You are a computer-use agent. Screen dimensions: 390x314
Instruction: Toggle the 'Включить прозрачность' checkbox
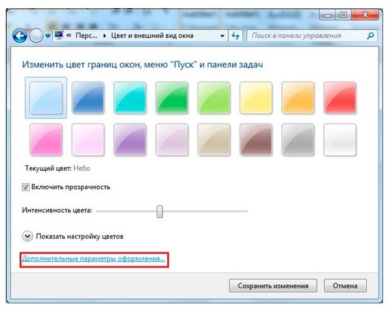tap(26, 187)
